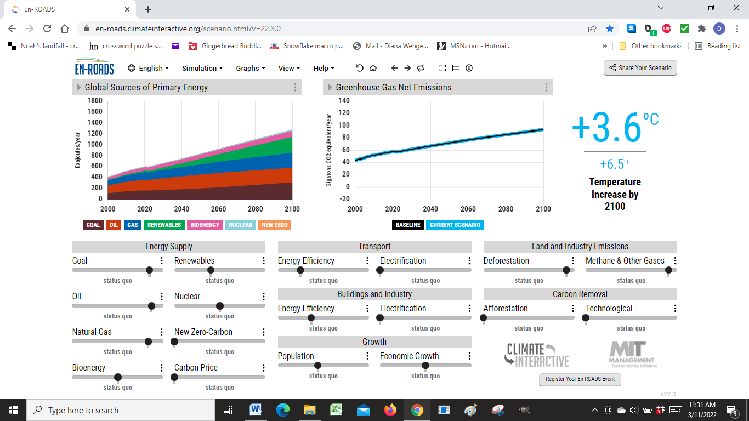Image resolution: width=749 pixels, height=421 pixels.
Task: Toggle the COAL legend item
Action: tap(93, 225)
